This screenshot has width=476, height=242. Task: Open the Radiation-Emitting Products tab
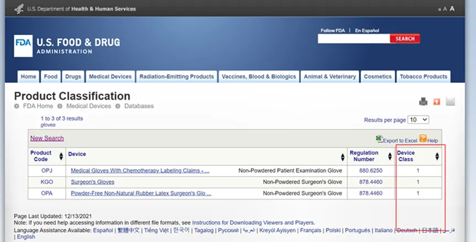177,76
